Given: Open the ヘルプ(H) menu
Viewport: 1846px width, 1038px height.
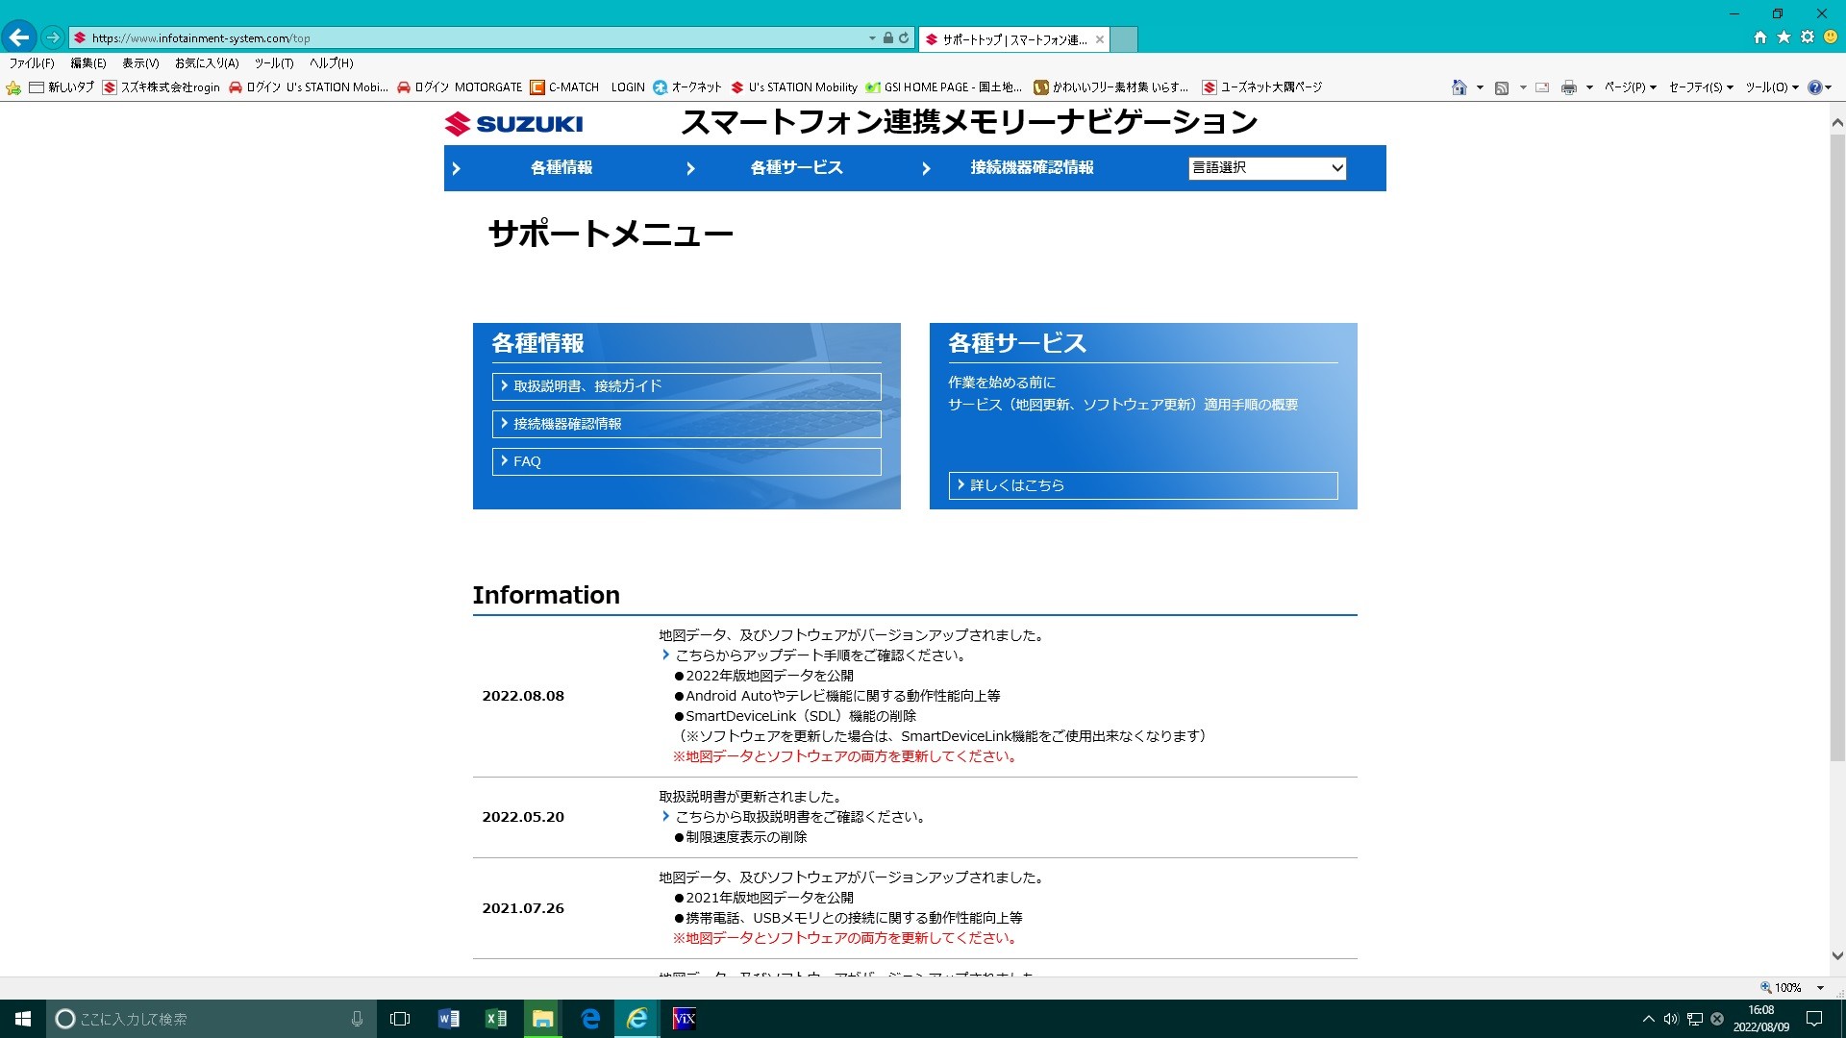Looking at the screenshot, I should pyautogui.click(x=332, y=63).
